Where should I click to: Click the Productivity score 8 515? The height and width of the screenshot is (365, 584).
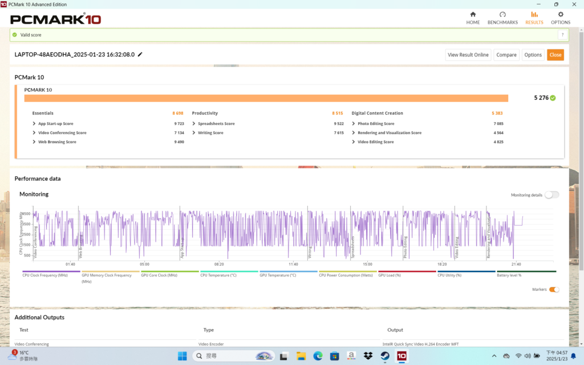click(x=338, y=113)
